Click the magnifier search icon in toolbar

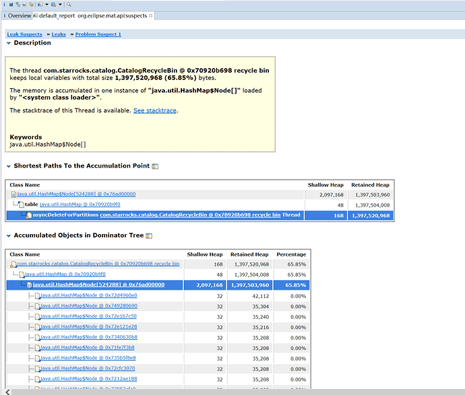69,4
